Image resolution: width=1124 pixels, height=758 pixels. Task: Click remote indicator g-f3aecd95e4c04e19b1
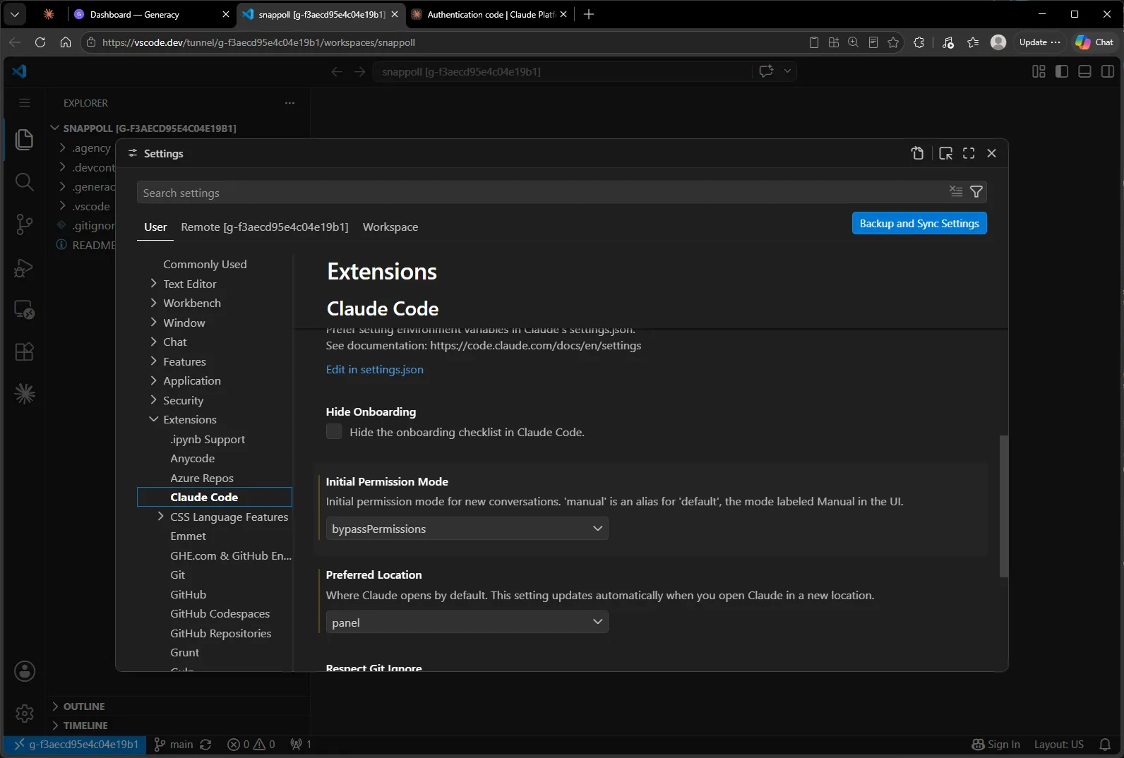tap(76, 745)
